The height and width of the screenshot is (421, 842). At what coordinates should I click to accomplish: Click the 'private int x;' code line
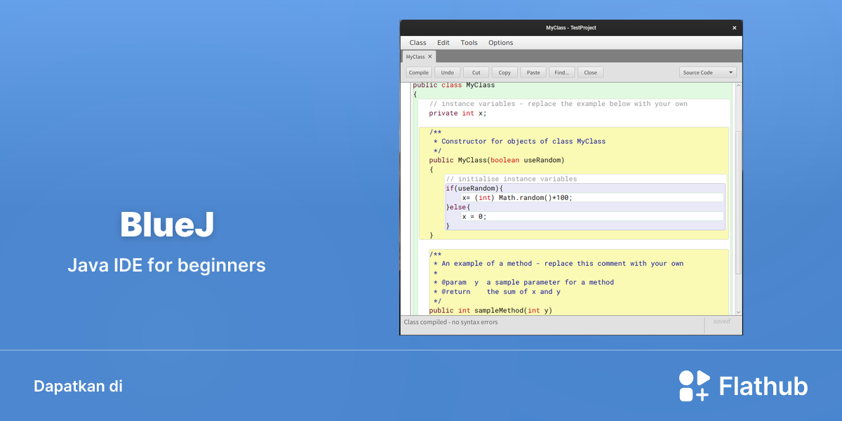[x=457, y=113]
